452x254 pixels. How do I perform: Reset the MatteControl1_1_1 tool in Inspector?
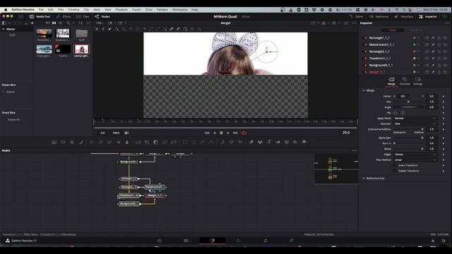click(x=446, y=44)
